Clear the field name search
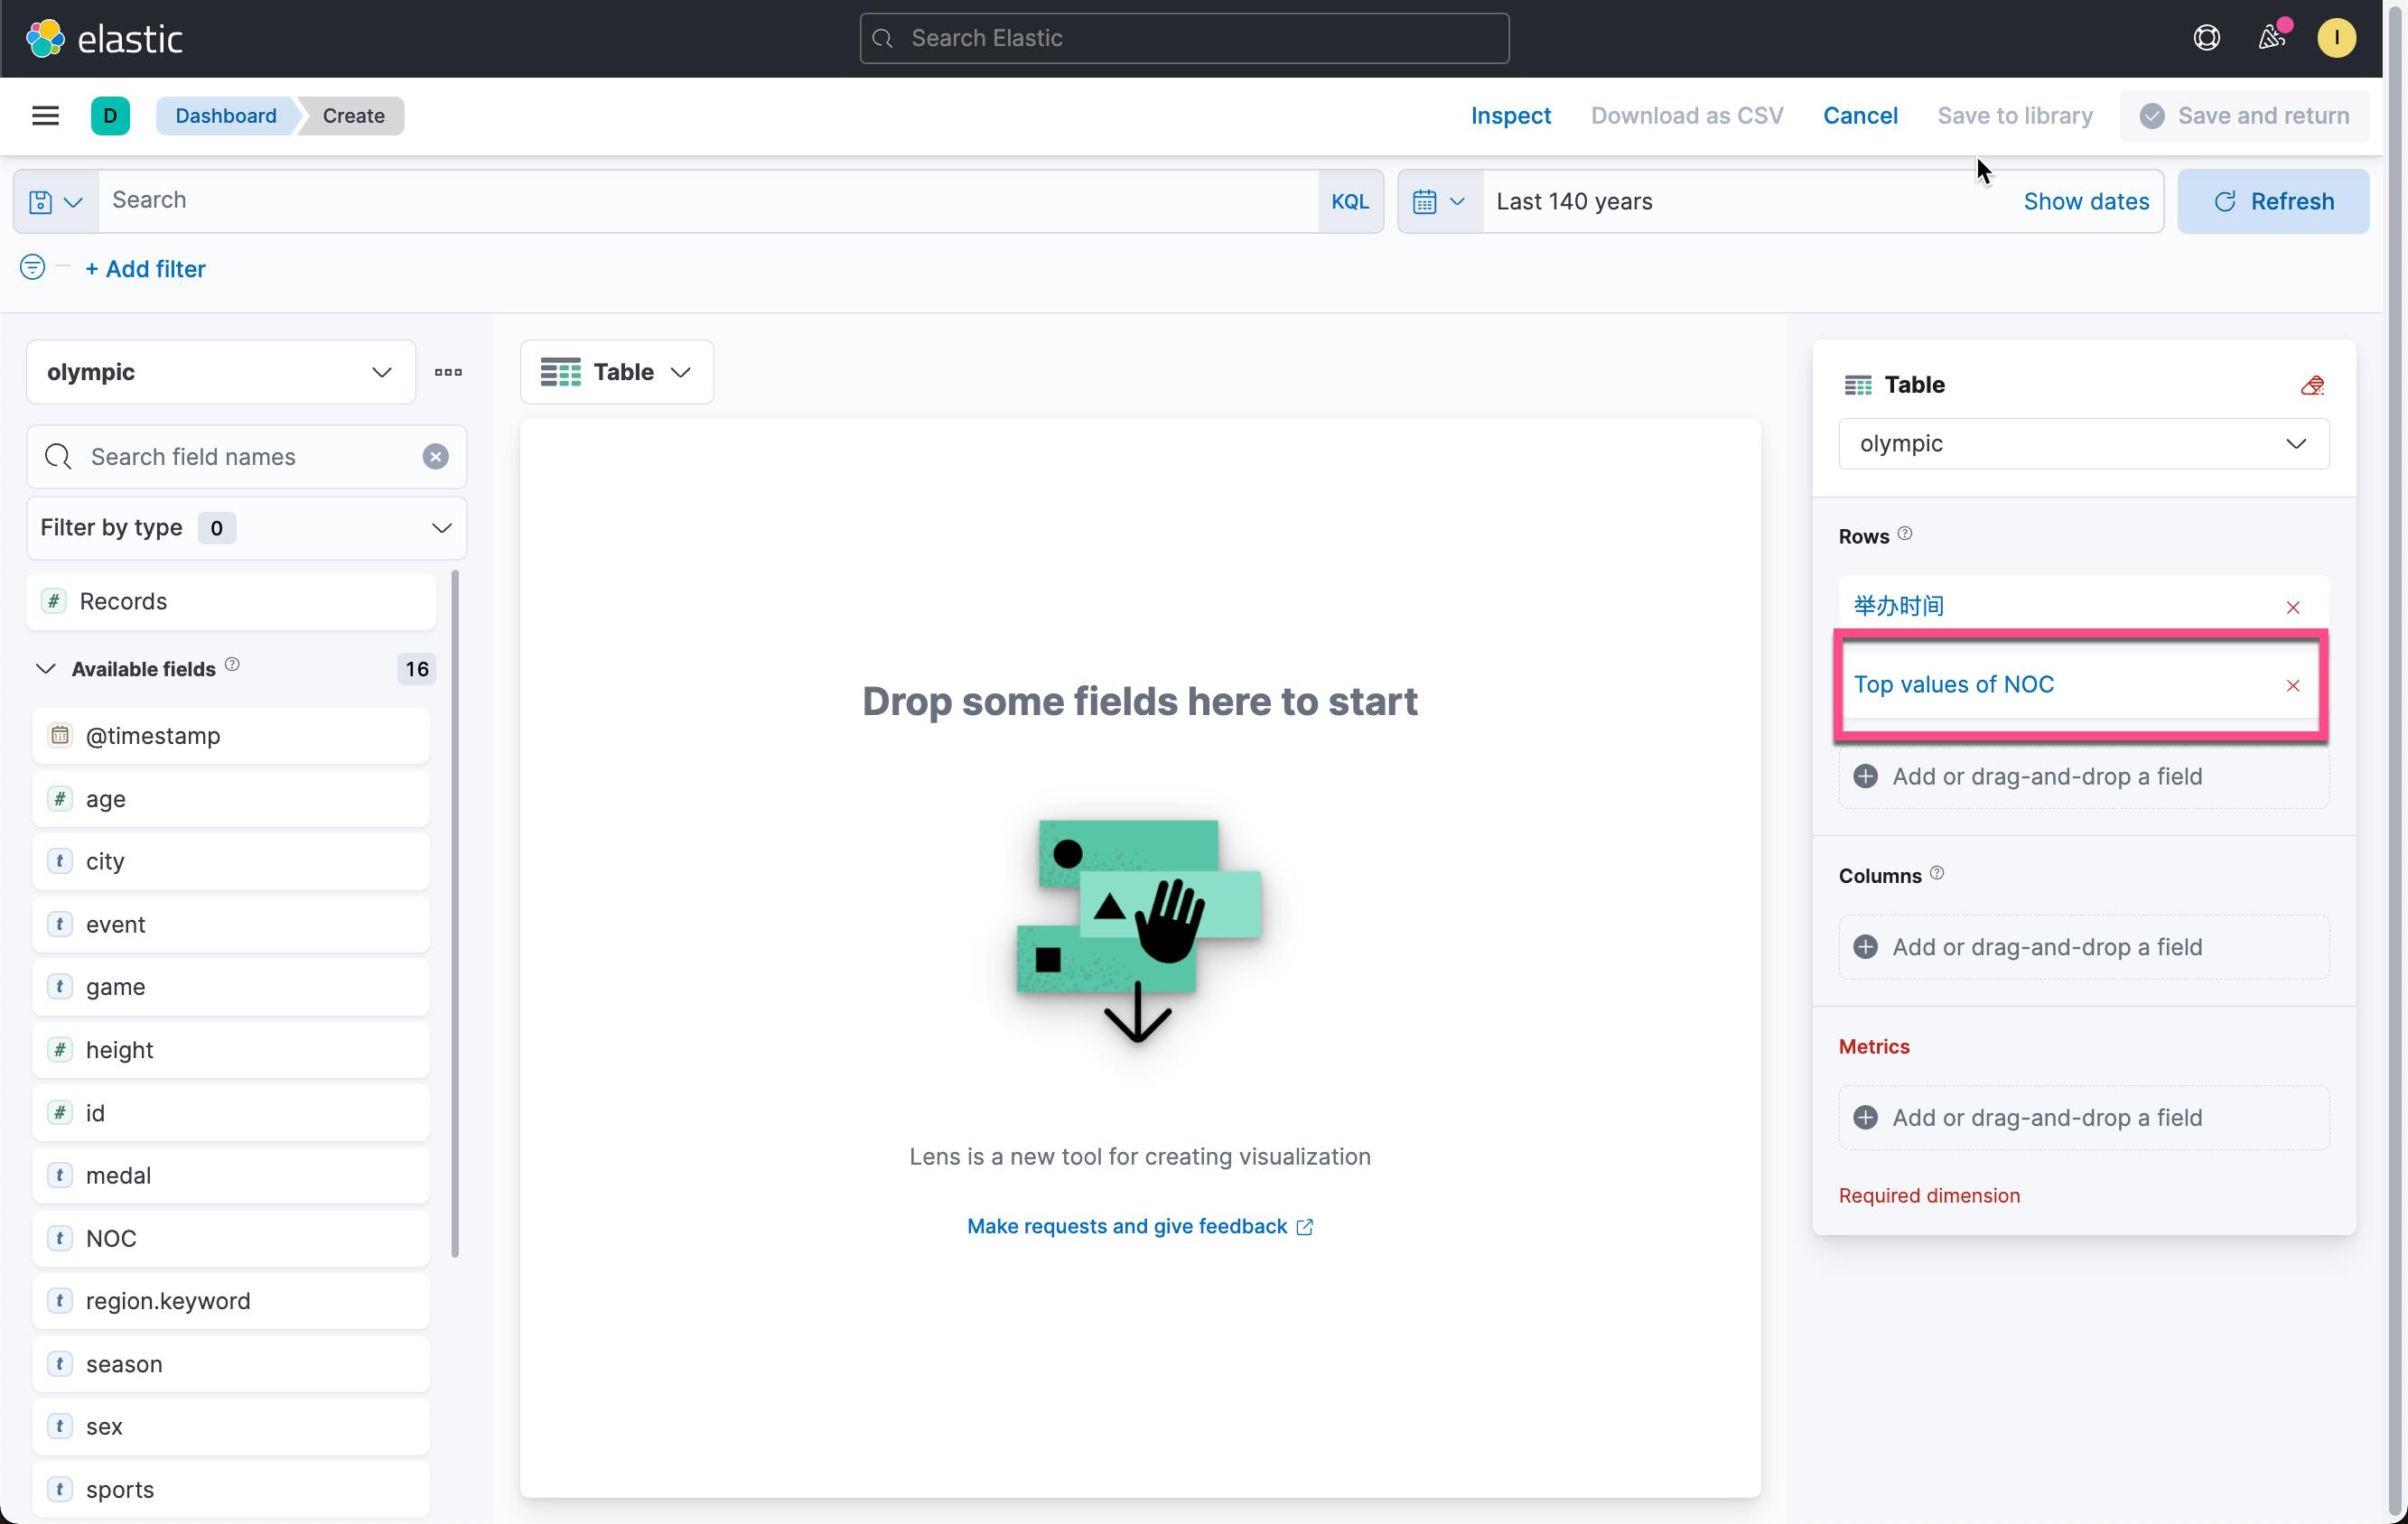Image resolution: width=2408 pixels, height=1524 pixels. coord(435,457)
